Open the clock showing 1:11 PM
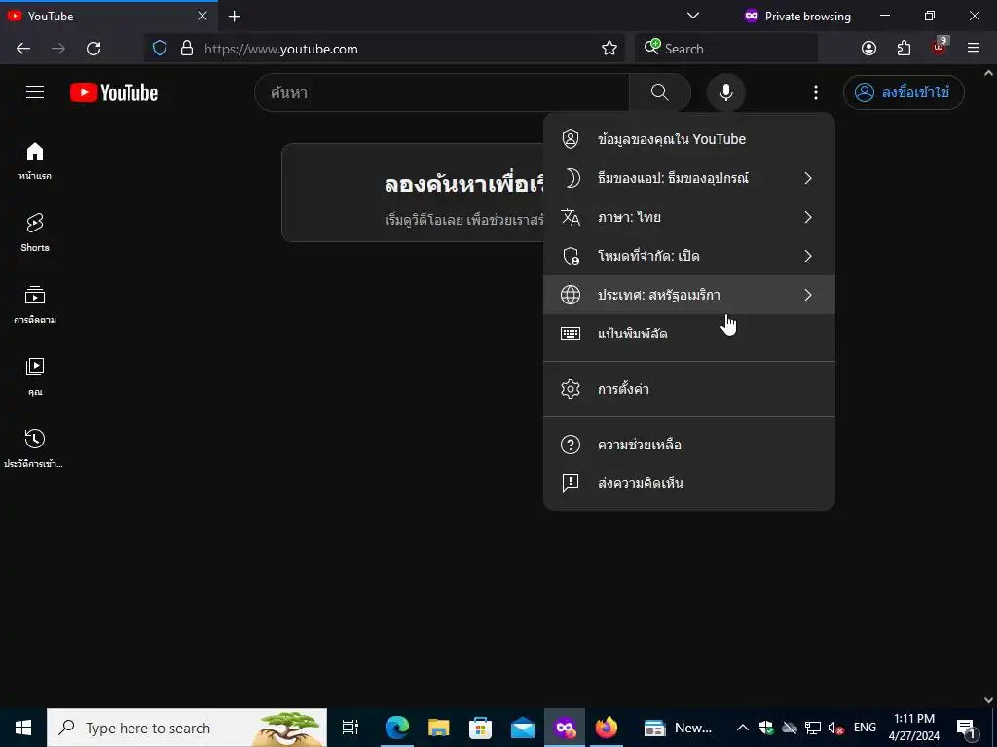The image size is (997, 747). pos(913,728)
